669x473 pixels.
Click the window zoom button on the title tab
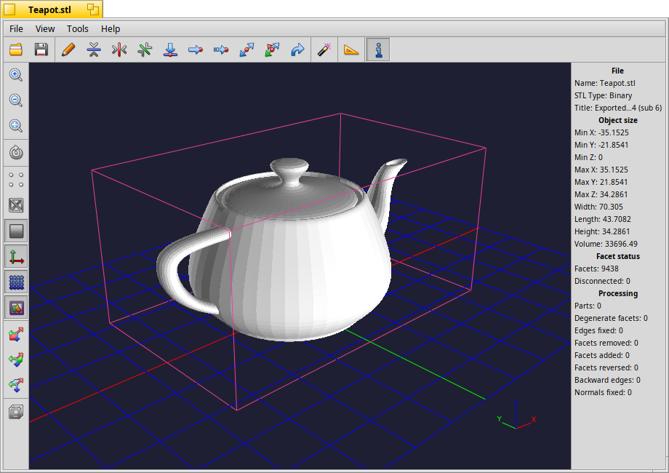[x=93, y=9]
